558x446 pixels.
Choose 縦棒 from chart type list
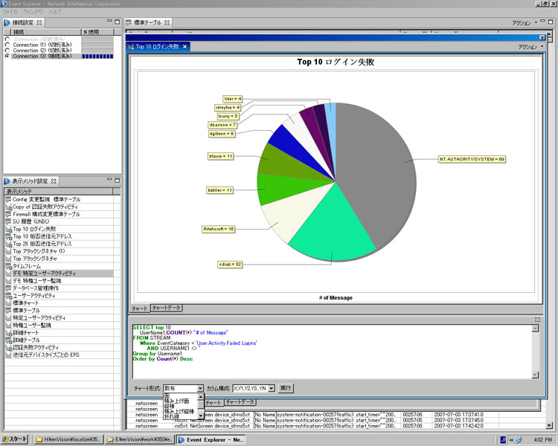pyautogui.click(x=170, y=406)
